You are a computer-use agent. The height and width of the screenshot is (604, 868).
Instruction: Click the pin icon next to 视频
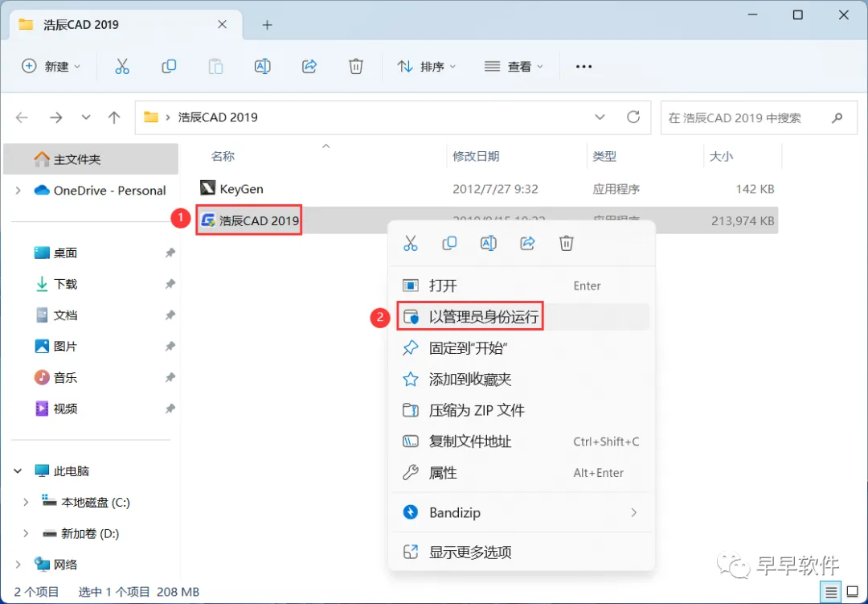pos(170,409)
